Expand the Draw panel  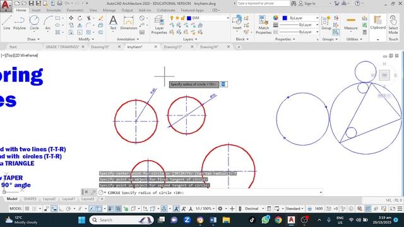[33, 39]
